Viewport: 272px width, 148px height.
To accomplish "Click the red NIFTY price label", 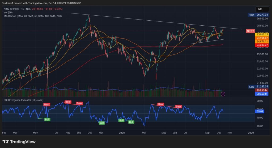I will click(x=250, y=31).
